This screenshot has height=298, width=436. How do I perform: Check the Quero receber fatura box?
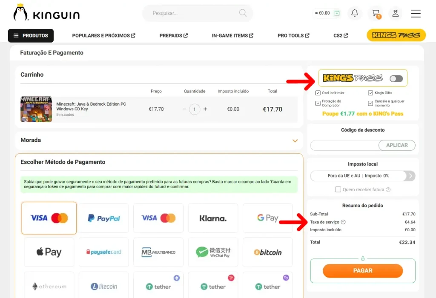pos(338,189)
